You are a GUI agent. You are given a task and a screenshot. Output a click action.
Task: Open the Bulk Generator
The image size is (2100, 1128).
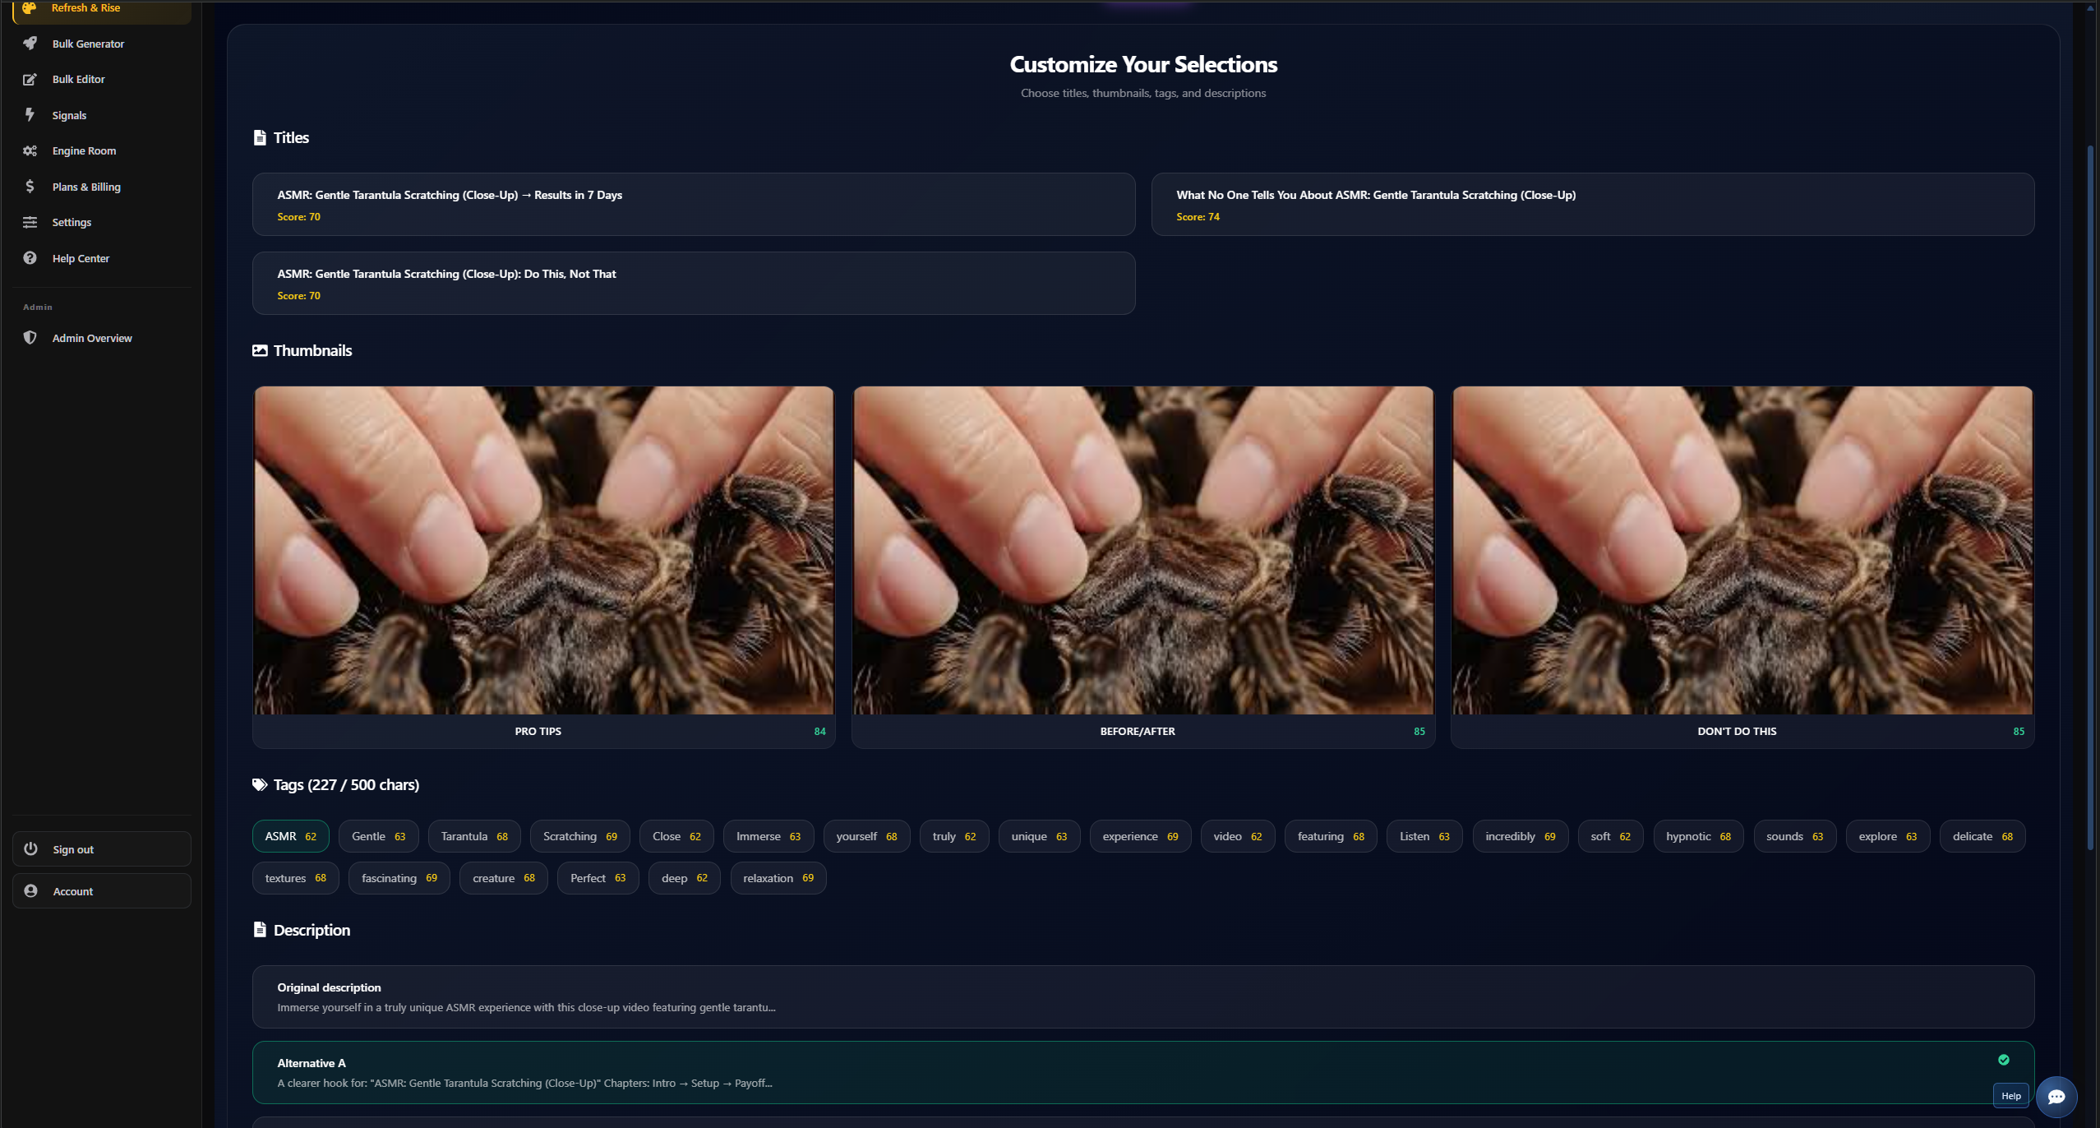87,44
